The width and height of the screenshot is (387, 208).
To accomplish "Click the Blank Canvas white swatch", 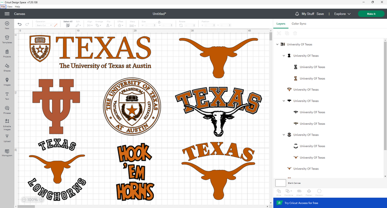I will (280, 183).
